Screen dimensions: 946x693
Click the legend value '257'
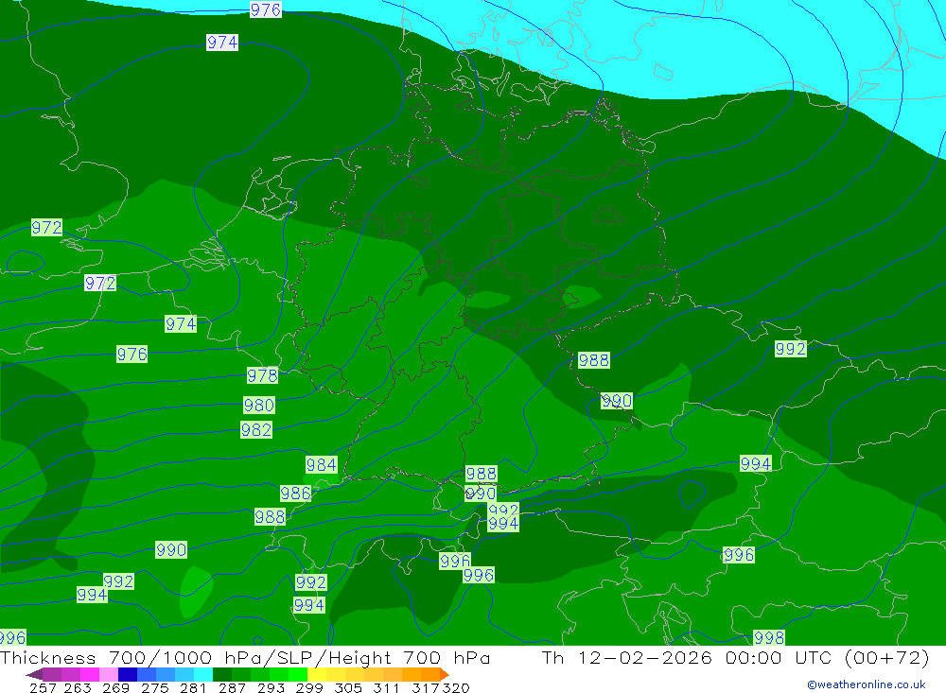pos(43,688)
